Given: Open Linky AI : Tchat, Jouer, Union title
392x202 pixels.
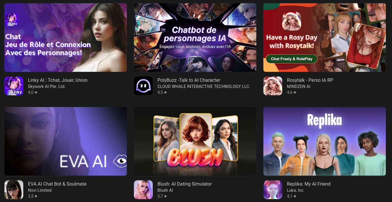Looking at the screenshot, I should (x=58, y=80).
